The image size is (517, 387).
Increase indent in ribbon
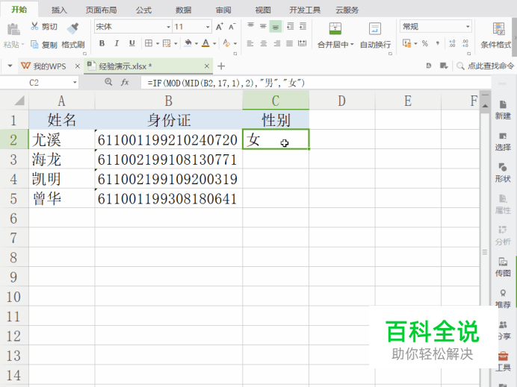click(x=303, y=26)
